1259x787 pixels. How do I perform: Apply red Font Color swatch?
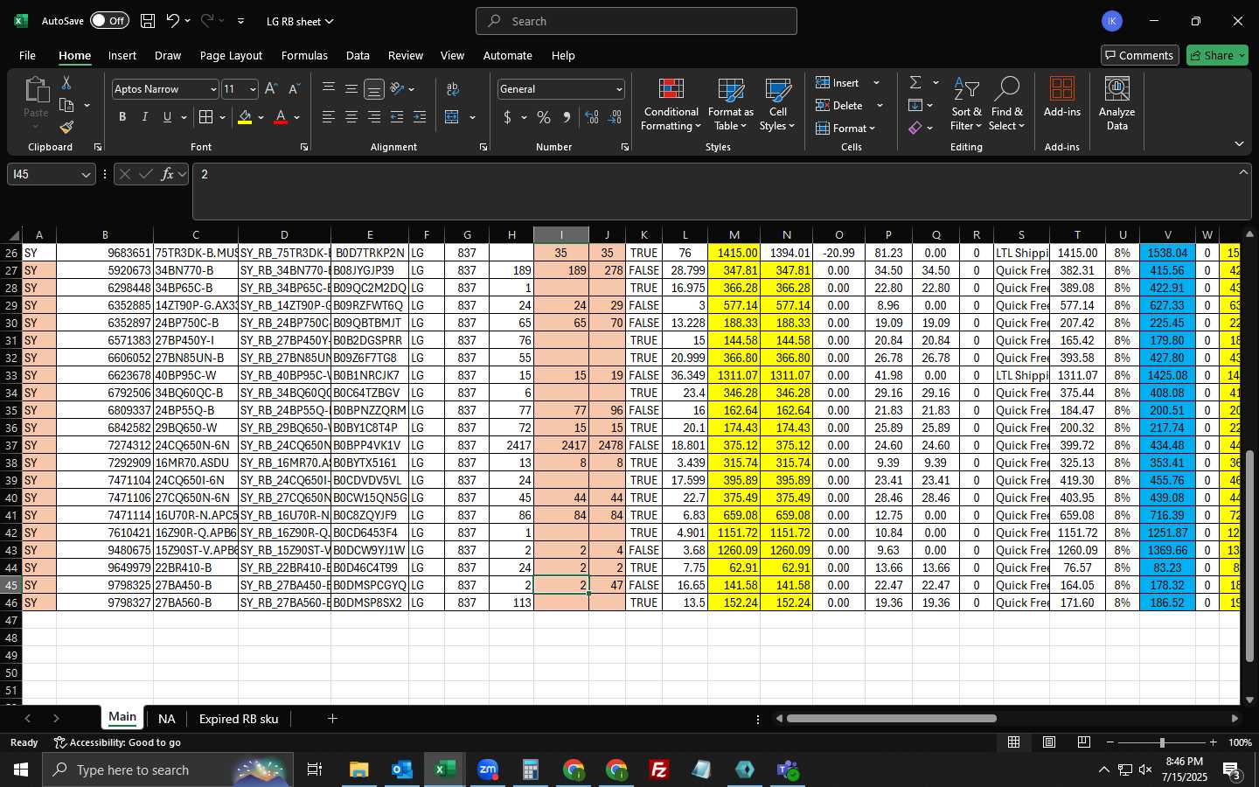[281, 117]
